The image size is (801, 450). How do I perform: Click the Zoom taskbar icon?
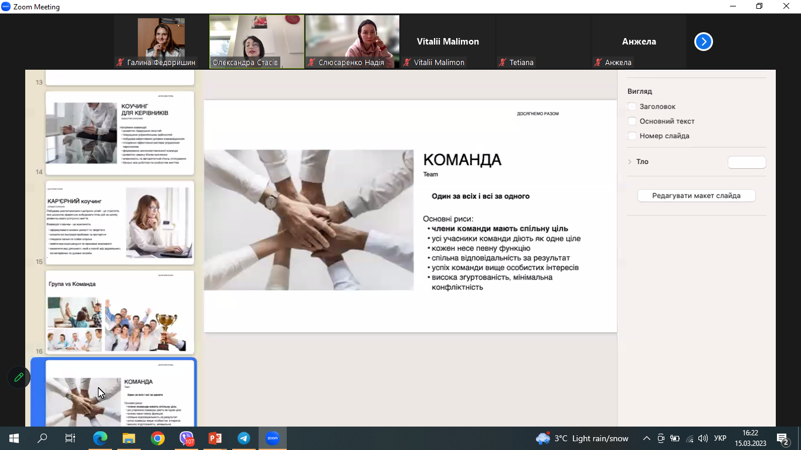[273, 438]
